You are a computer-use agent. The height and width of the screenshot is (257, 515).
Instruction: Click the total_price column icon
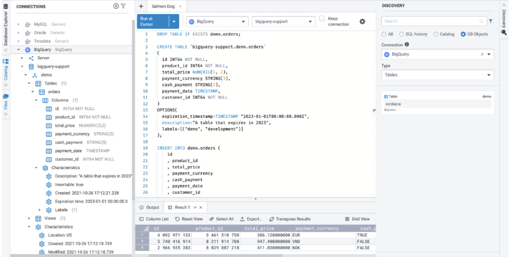click(49, 126)
